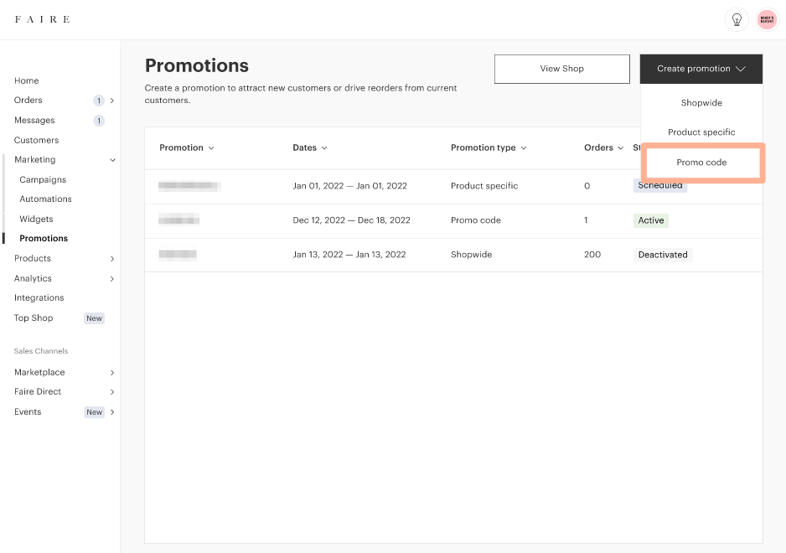Expand the Marketplace sidebar section
Image resolution: width=786 pixels, height=553 pixels.
pos(112,373)
